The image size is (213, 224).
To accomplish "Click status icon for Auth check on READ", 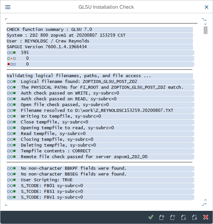I will [12, 99].
